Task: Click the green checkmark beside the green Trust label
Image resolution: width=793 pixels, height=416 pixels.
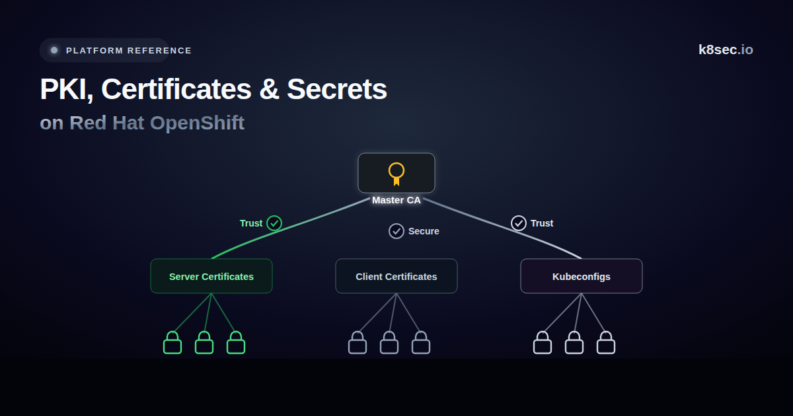Action: coord(274,223)
